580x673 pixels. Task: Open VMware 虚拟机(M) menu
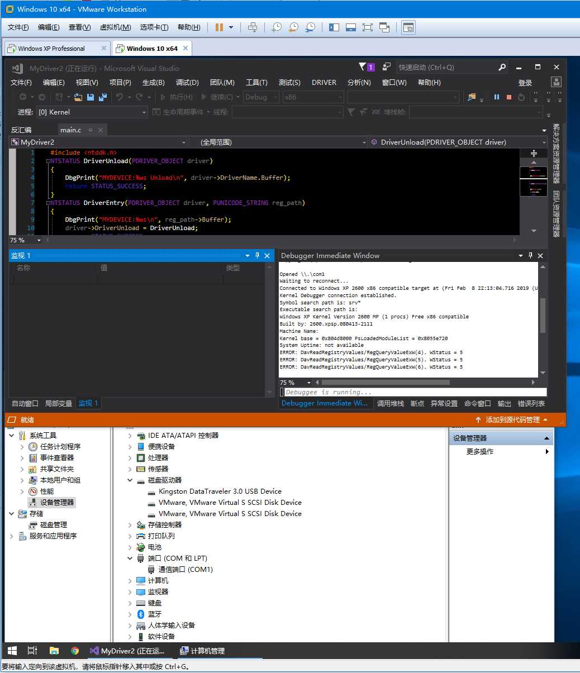click(115, 27)
